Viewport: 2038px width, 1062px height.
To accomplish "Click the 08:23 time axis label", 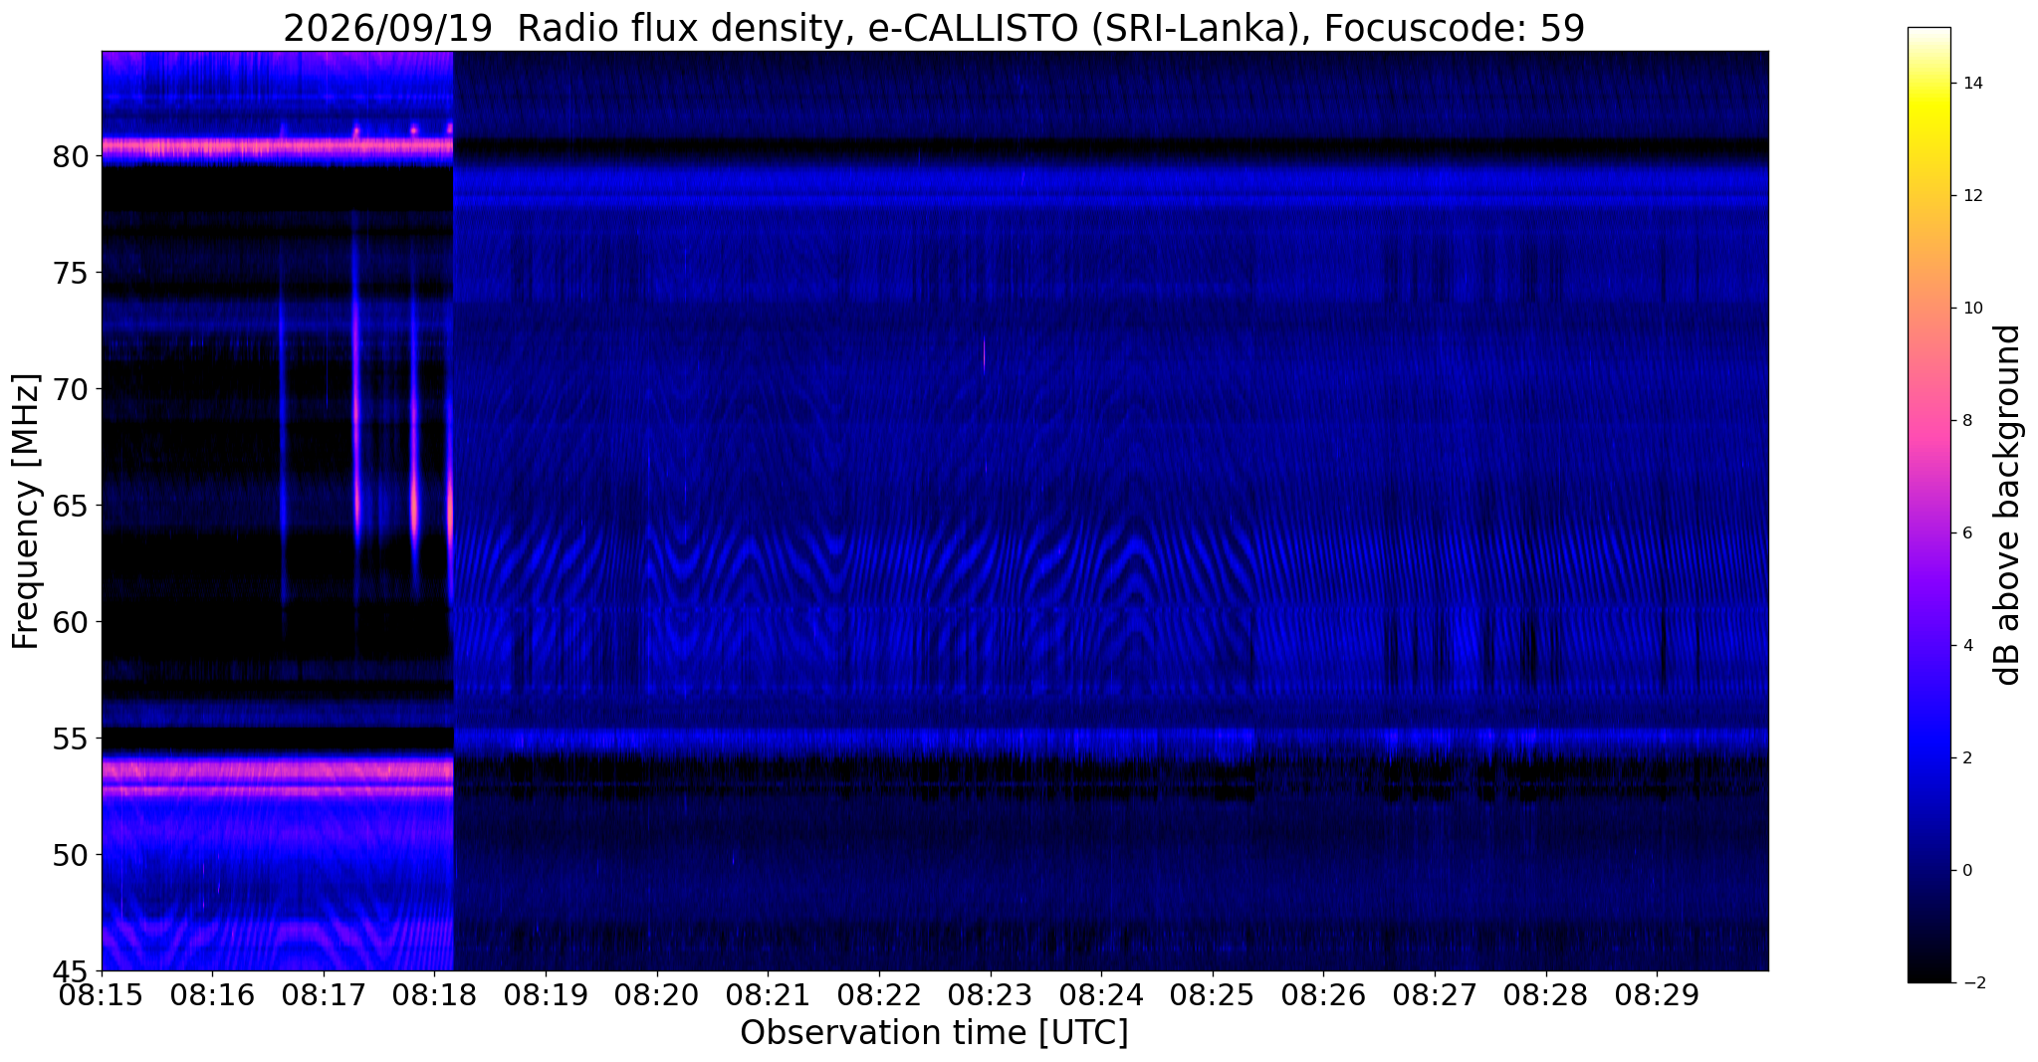I will [991, 994].
